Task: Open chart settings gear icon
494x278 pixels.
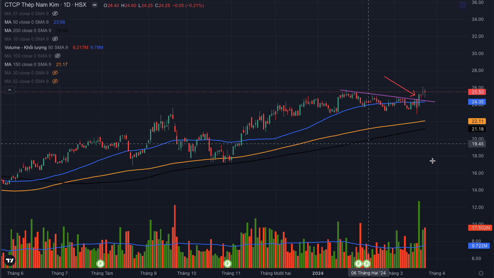Action: [x=481, y=273]
